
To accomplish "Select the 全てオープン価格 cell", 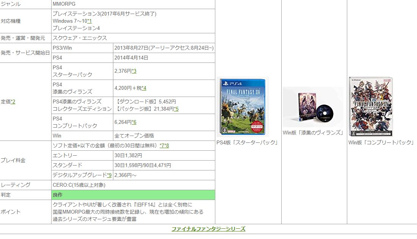I will pyautogui.click(x=164, y=136).
